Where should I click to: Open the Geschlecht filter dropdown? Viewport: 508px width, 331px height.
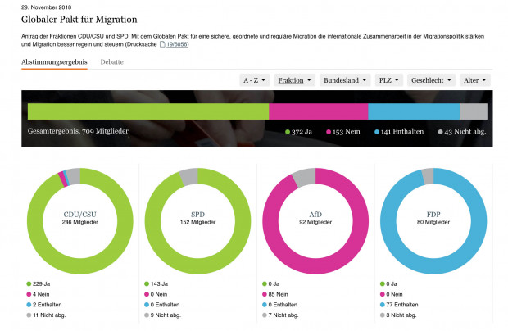click(431, 80)
